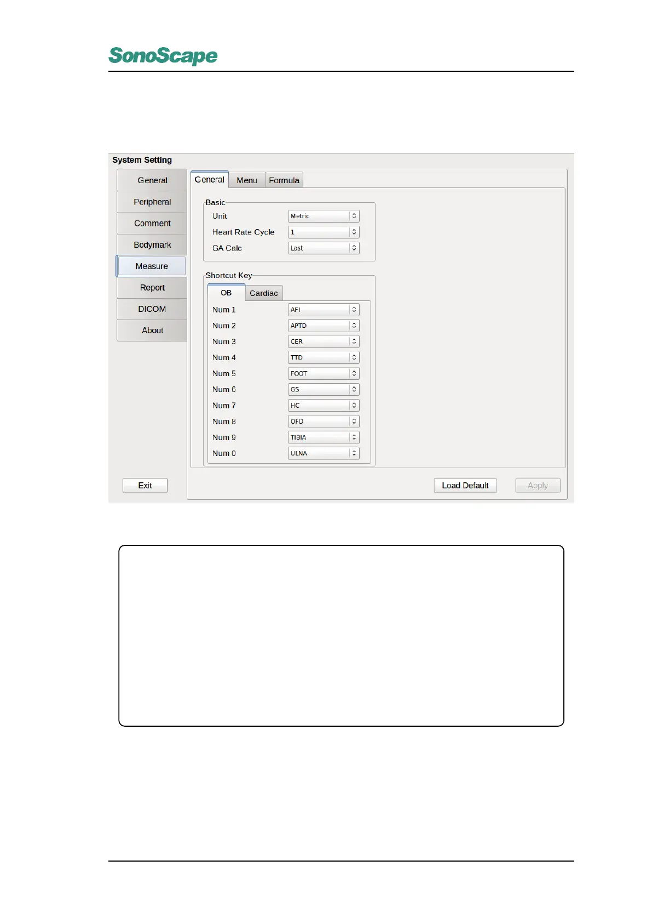Click the Num 0 label
Screen dimensions: 652x923
[224, 453]
